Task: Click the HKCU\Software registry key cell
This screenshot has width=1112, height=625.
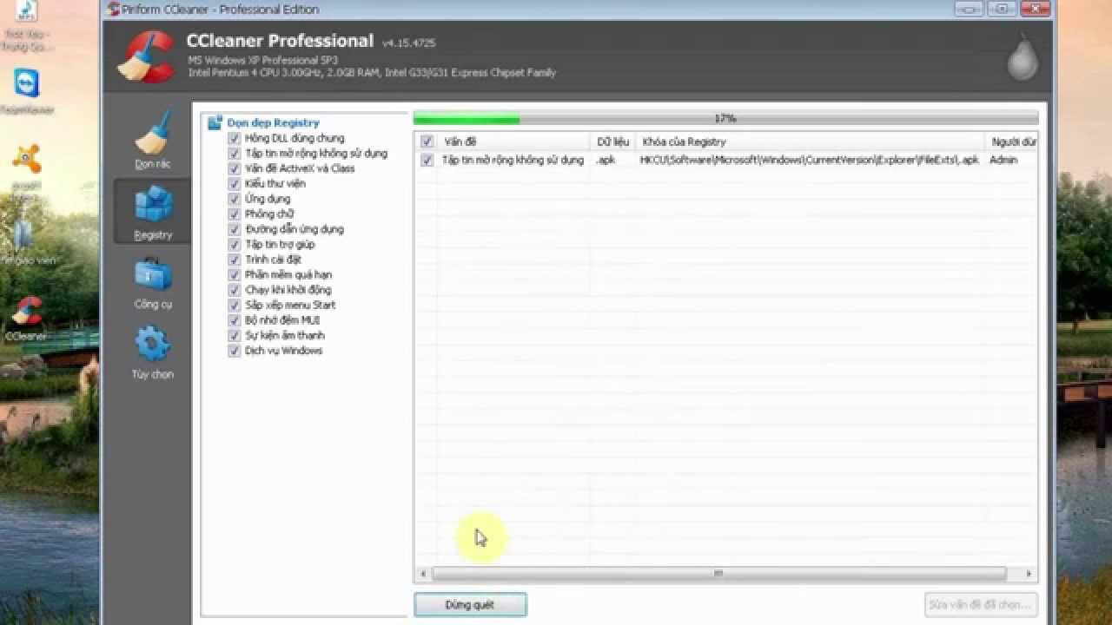Action: [x=810, y=160]
